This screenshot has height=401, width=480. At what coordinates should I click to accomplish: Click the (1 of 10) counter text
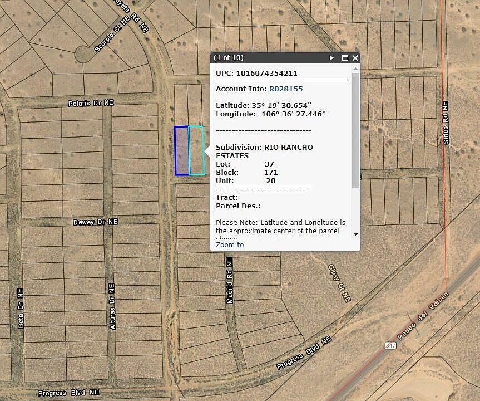click(x=229, y=57)
